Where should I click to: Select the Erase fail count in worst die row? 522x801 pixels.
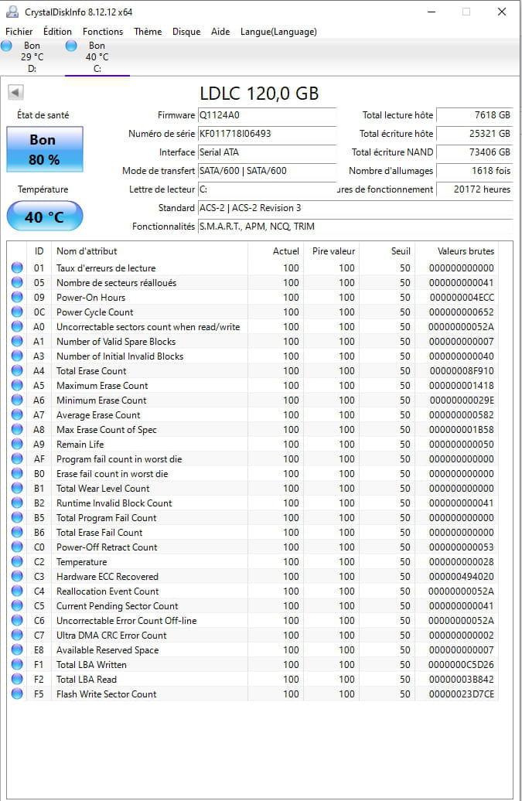254,473
